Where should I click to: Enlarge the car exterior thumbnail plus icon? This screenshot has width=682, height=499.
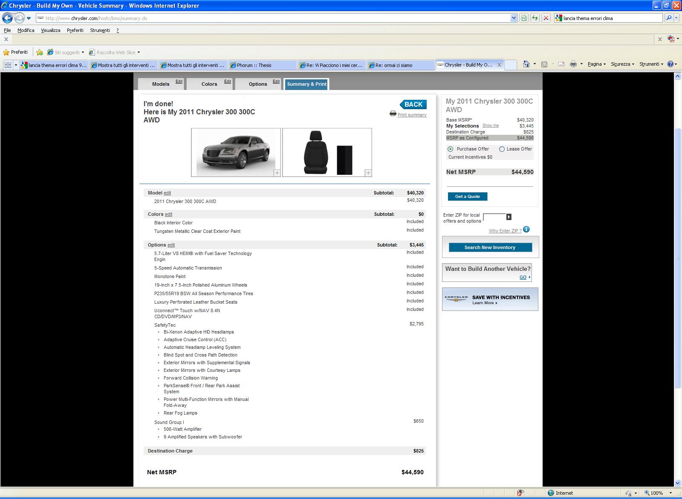(x=277, y=173)
